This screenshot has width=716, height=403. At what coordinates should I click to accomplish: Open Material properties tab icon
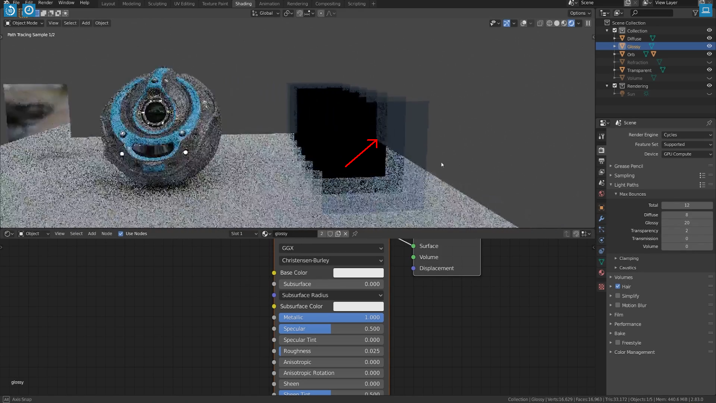click(x=602, y=273)
